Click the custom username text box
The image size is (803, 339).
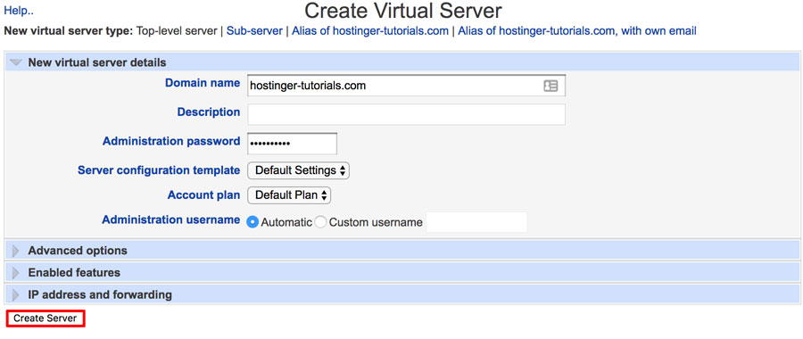(x=476, y=222)
